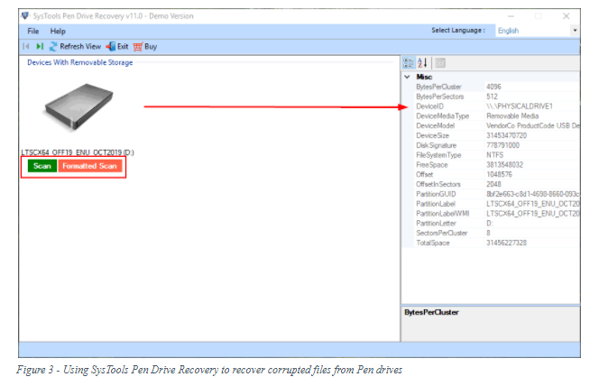
Task: Select the DiskSignature property row
Action: (x=497, y=145)
